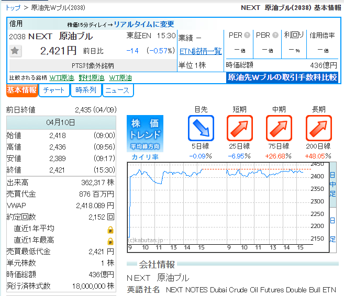Click the 発行済株式数 18,000,000 株 value
This screenshot has height=296, width=344.
click(x=93, y=286)
